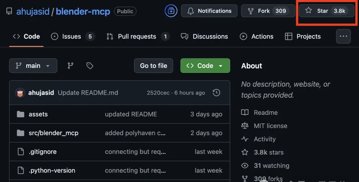Click the ahujasid avatar in the commit row
The image size is (359, 182).
pos(20,93)
